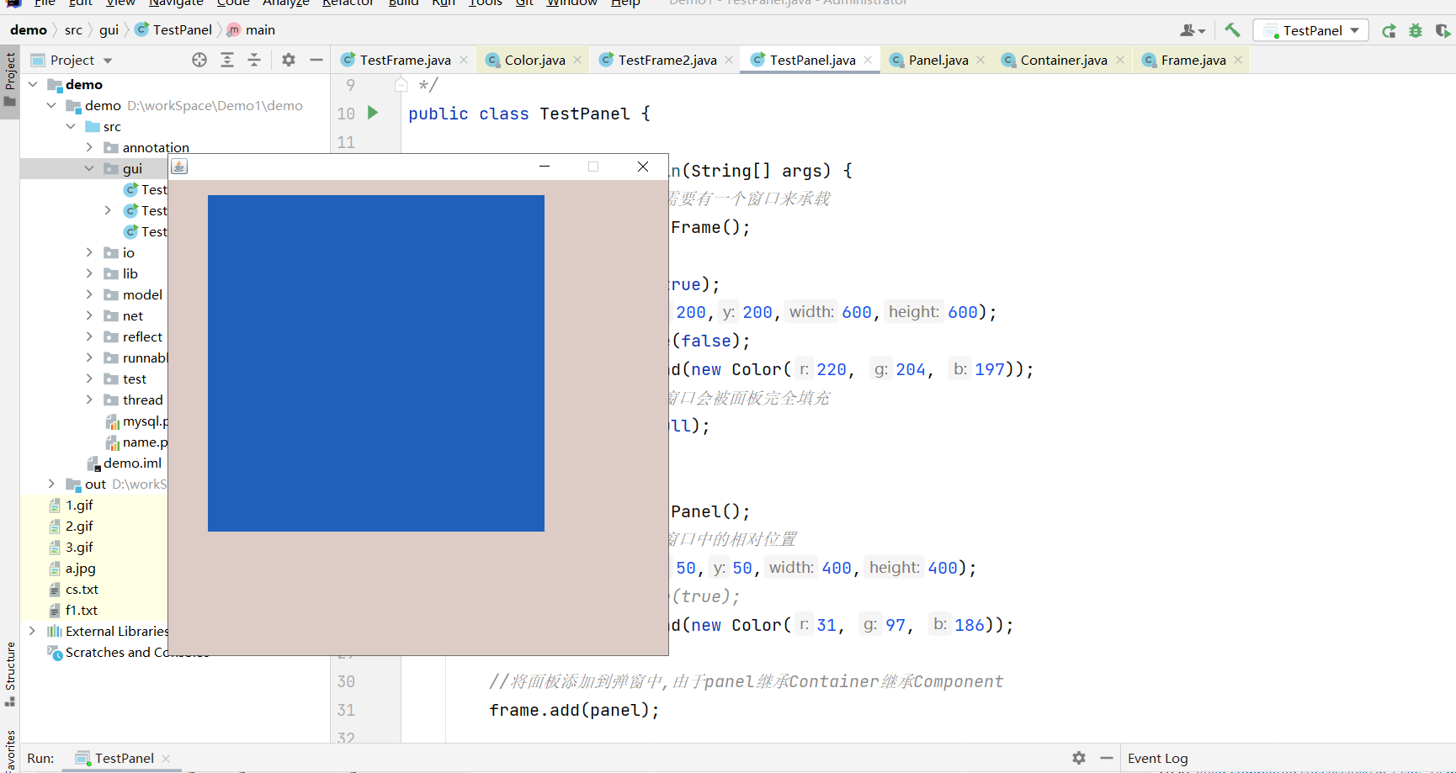Image resolution: width=1456 pixels, height=773 pixels.
Task: Open the TestPanel run configuration dropdown
Action: pos(1311,31)
